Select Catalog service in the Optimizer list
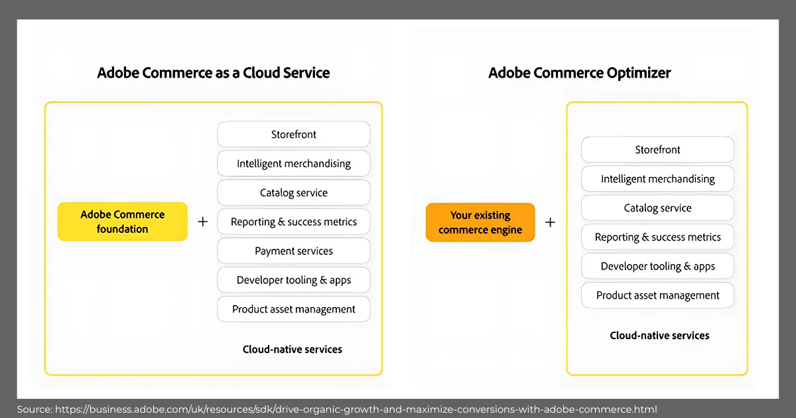Image resolution: width=796 pixels, height=418 pixels. tap(658, 208)
